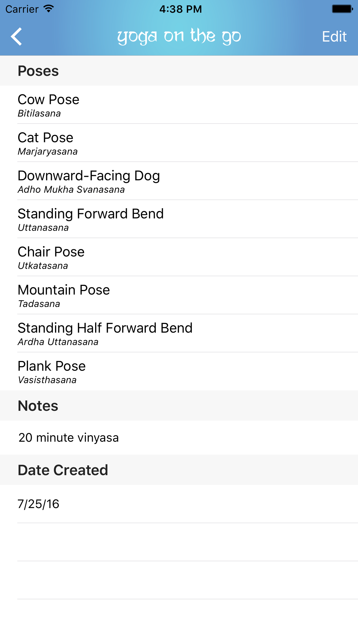358x637 pixels.
Task: Open the Cow Pose entry
Action: [179, 105]
